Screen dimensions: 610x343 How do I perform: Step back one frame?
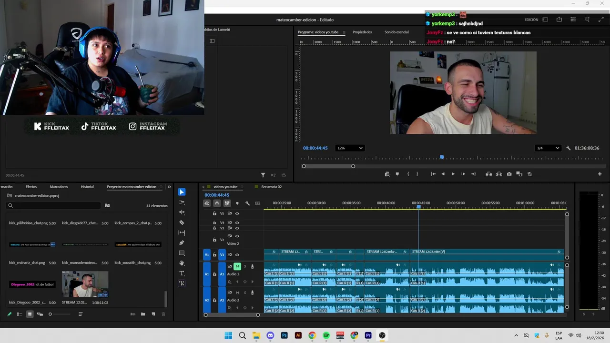coord(443,174)
